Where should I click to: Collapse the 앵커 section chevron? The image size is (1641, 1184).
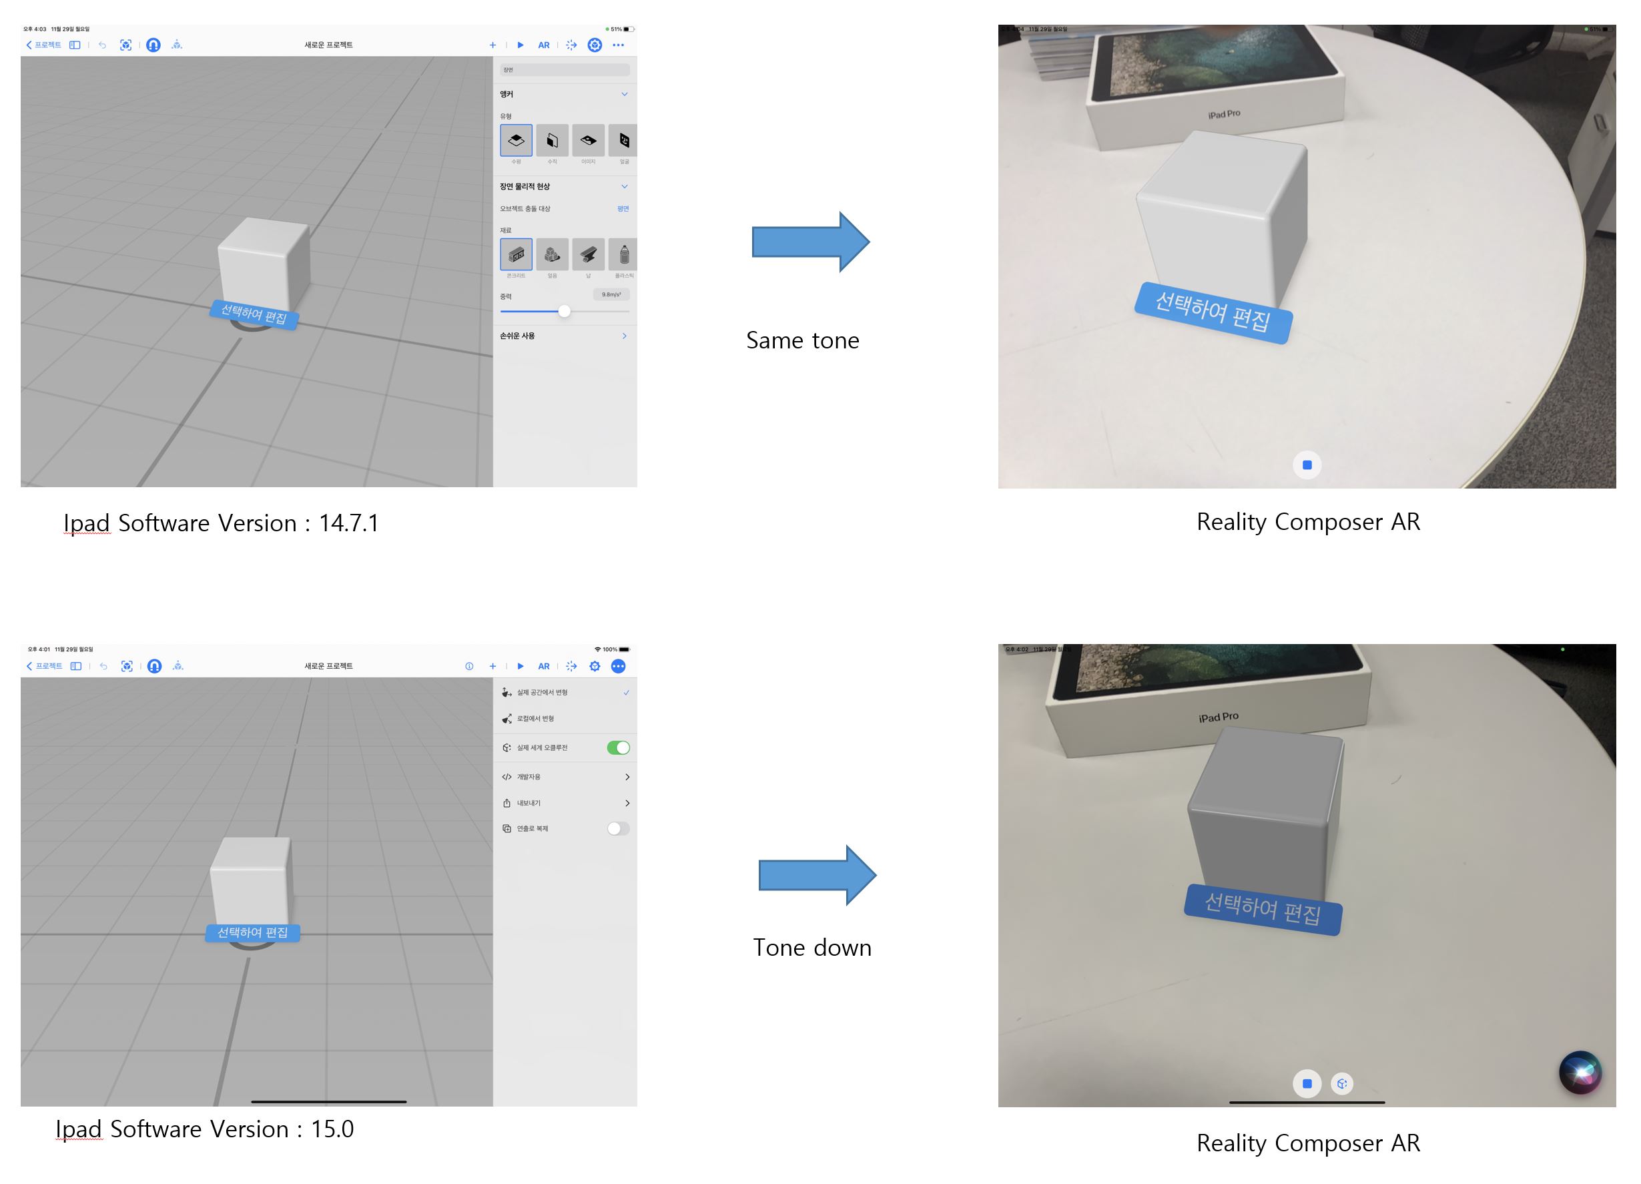pos(625,94)
